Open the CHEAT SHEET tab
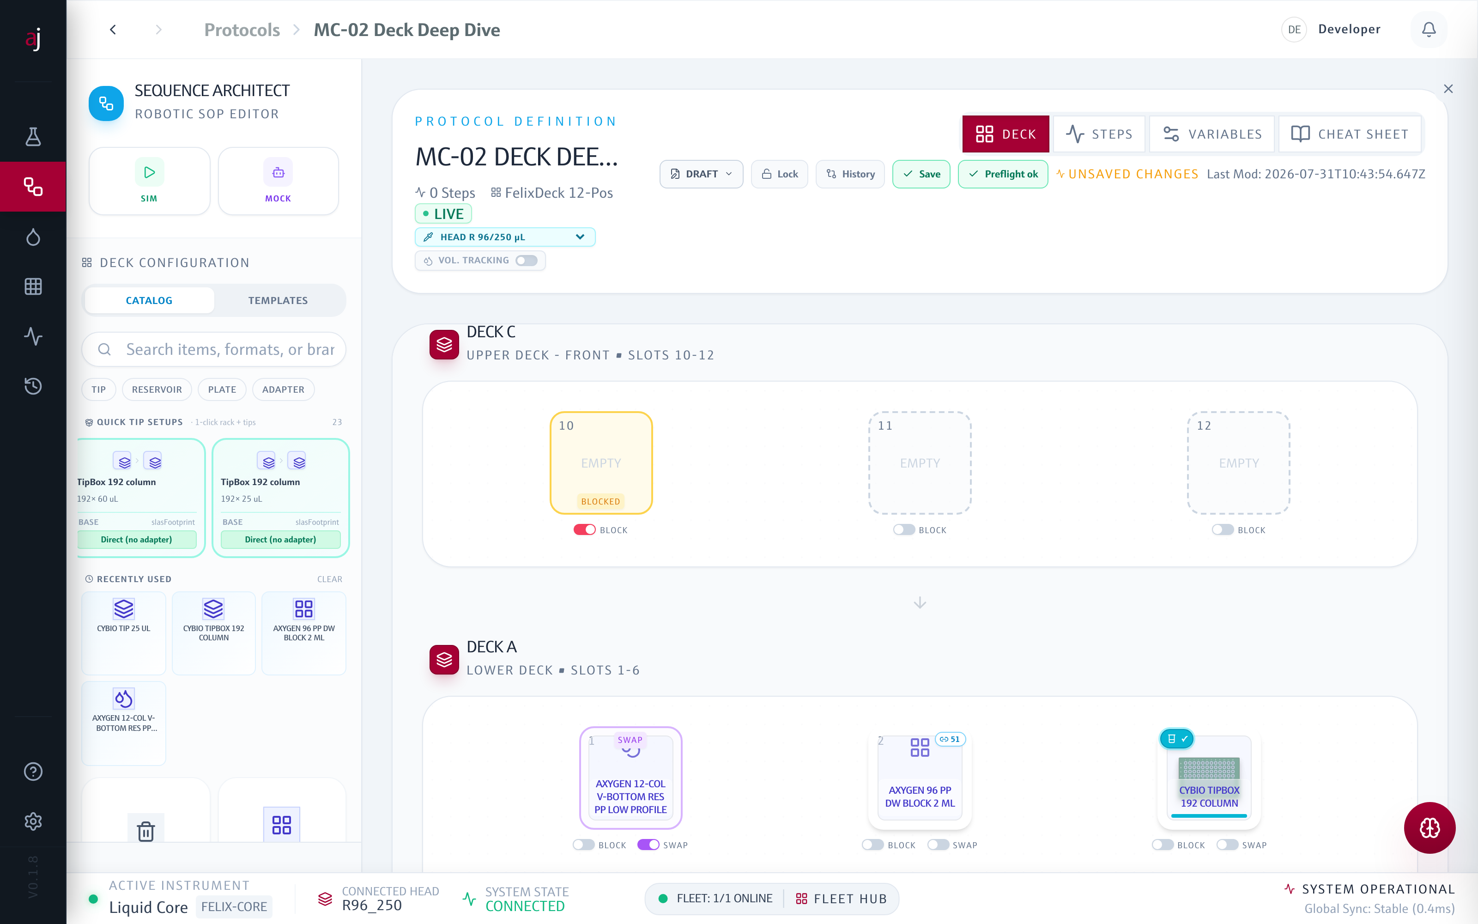This screenshot has height=924, width=1478. coord(1350,134)
